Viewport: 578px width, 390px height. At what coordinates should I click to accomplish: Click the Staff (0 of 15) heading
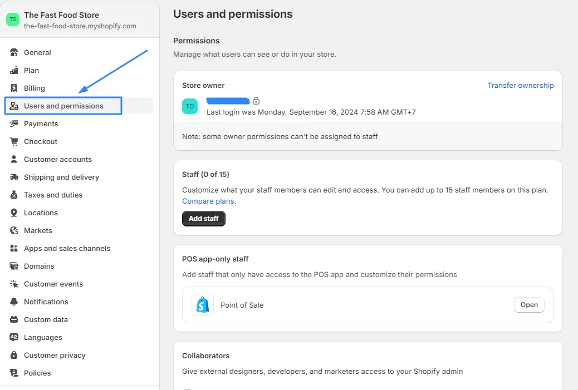[x=205, y=174]
